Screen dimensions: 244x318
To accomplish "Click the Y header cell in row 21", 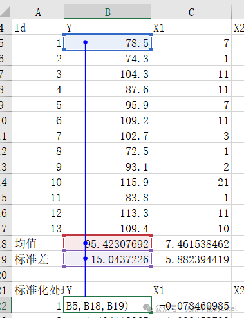I will tap(108, 290).
